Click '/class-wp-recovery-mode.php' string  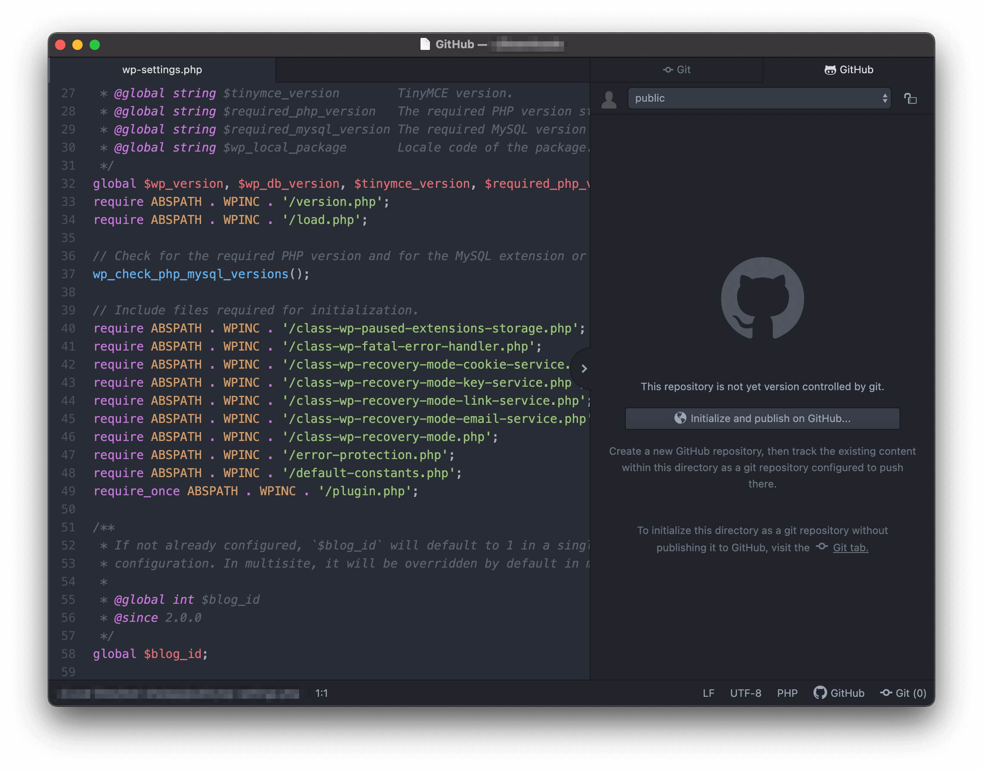[x=387, y=437]
